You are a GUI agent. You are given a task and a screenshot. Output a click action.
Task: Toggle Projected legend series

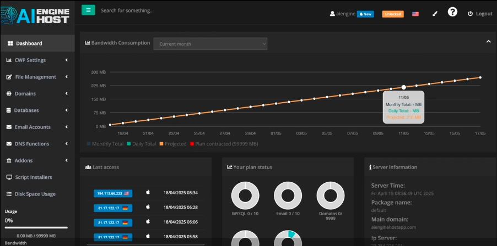click(172, 144)
